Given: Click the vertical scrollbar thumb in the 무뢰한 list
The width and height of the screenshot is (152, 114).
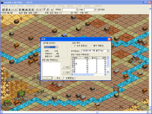Looking at the screenshot, I should (x=108, y=63).
